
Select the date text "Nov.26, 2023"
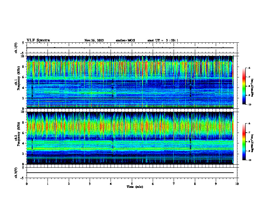[x=94, y=40]
